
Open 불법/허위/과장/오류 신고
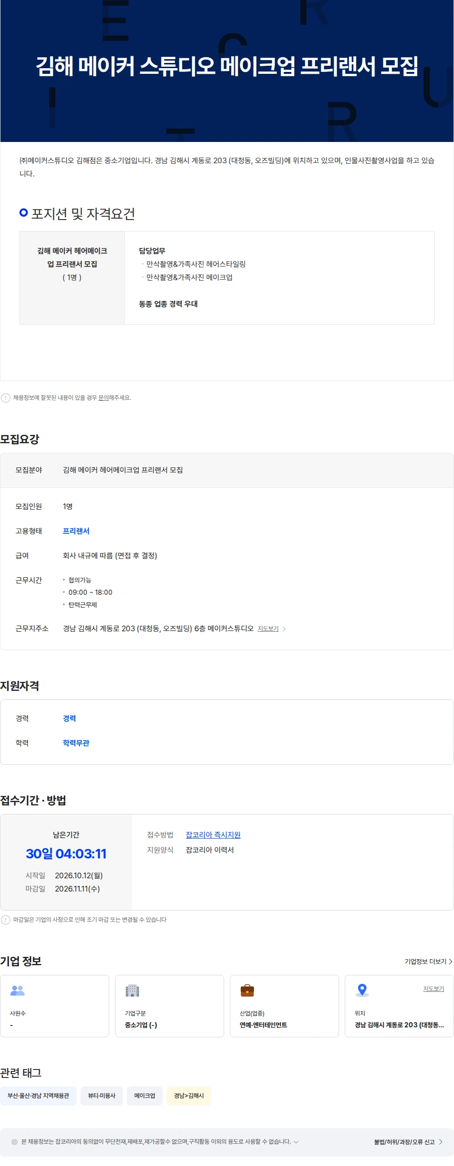pyautogui.click(x=404, y=1142)
